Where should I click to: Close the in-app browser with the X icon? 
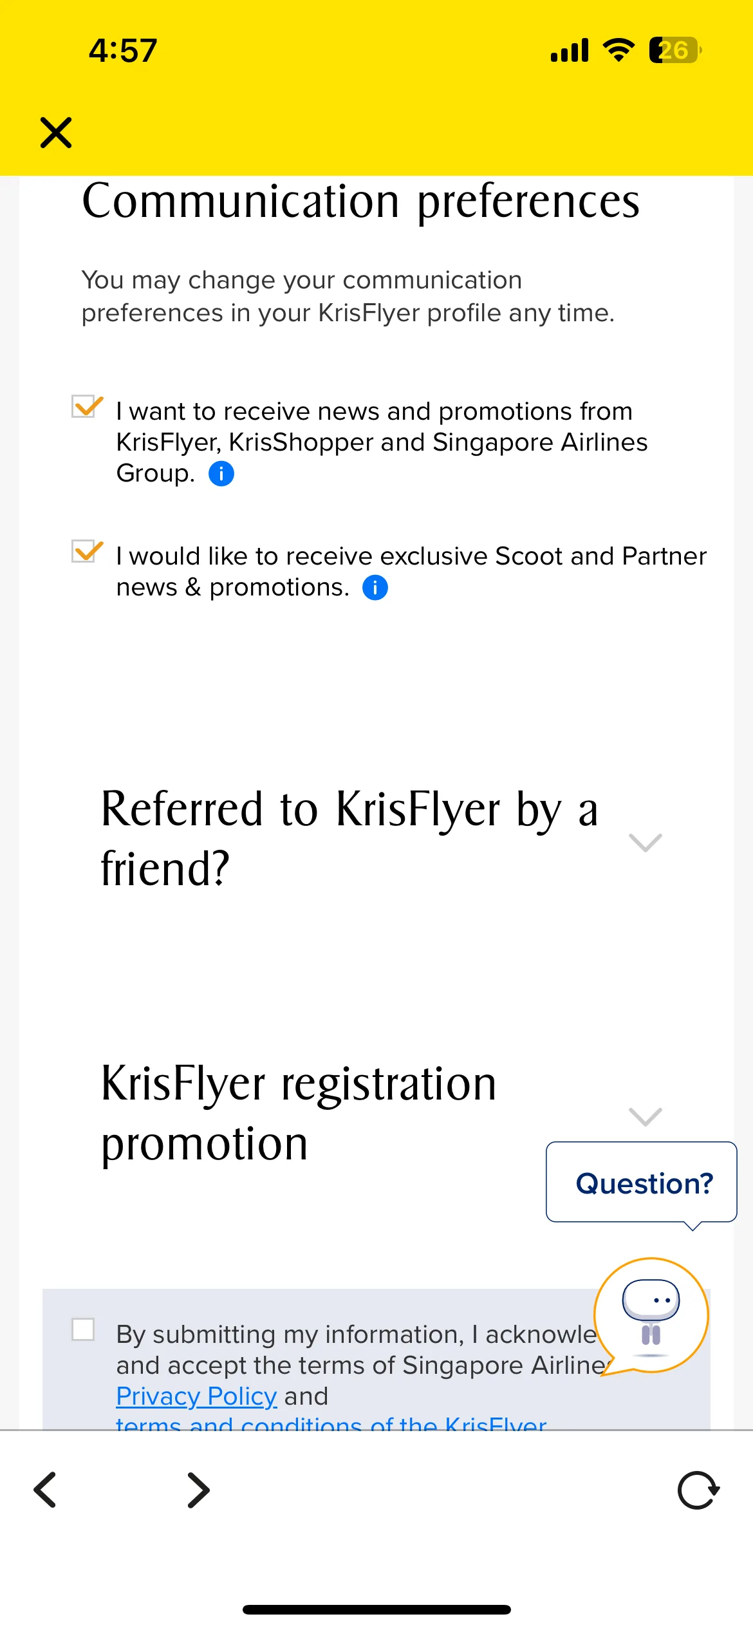[56, 133]
